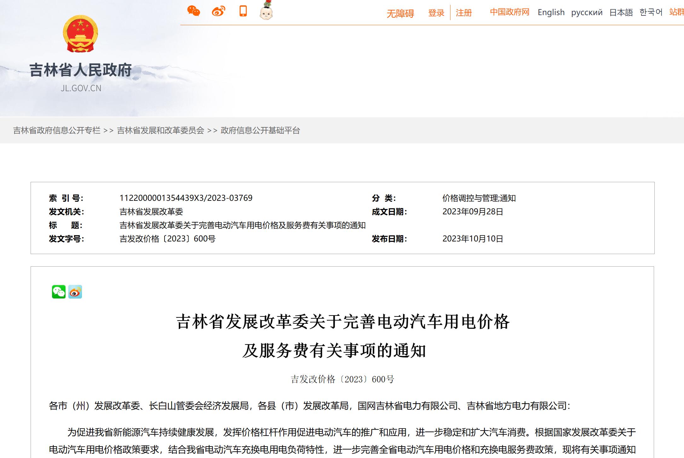This screenshot has height=458, width=684.
Task: Open the WeChat icon in top header
Action: coord(194,11)
